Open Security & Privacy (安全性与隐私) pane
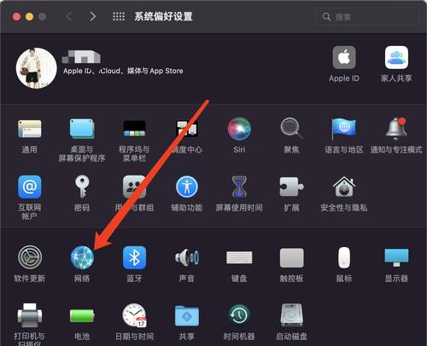The image size is (427, 346). click(x=344, y=187)
